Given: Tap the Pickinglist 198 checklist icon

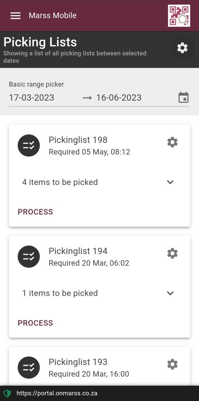Looking at the screenshot, I should [x=29, y=146].
